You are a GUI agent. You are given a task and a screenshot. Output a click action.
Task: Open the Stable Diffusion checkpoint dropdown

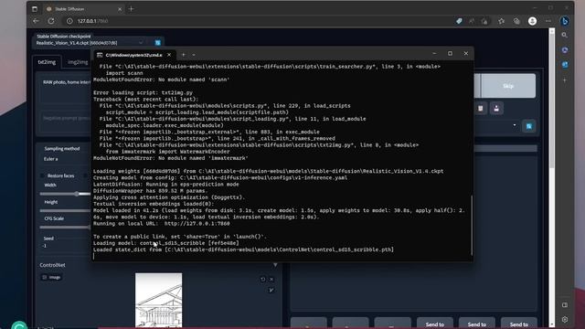click(90, 43)
